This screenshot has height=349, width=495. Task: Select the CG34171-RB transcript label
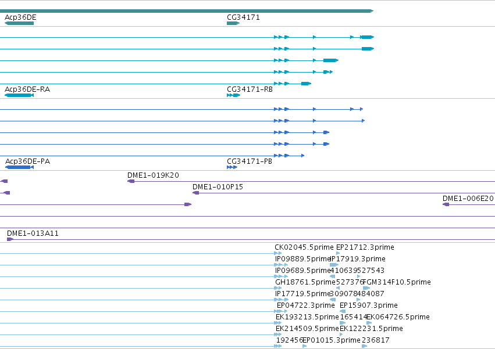tap(250, 89)
